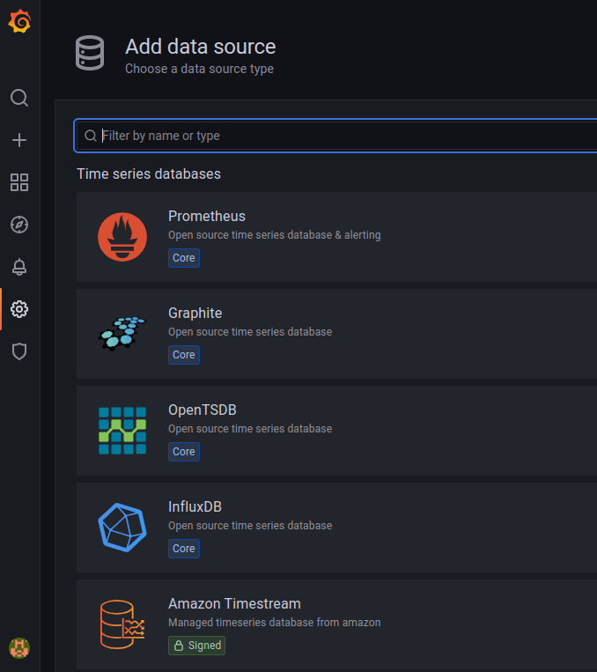
Task: Click the OpenTSDB grid logo
Action: coord(122,431)
